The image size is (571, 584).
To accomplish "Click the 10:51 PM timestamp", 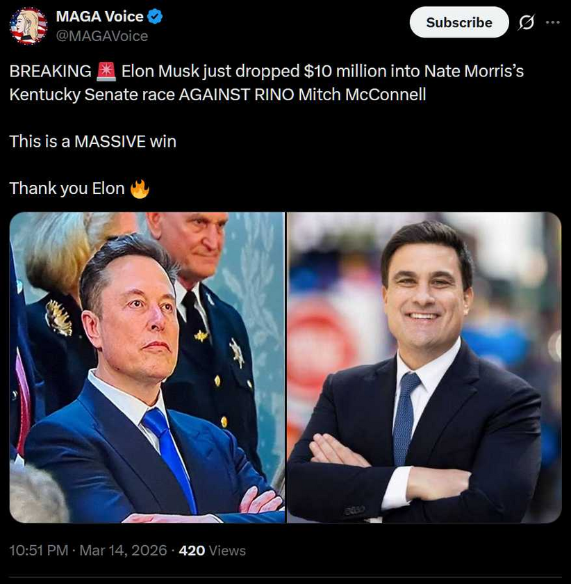I will point(39,551).
